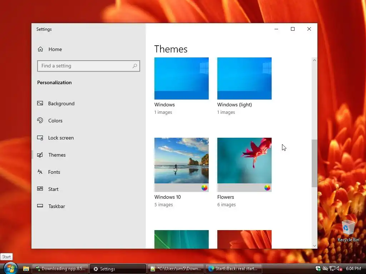The height and width of the screenshot is (274, 366).
Task: Click the Background picture icon
Action: (40, 103)
